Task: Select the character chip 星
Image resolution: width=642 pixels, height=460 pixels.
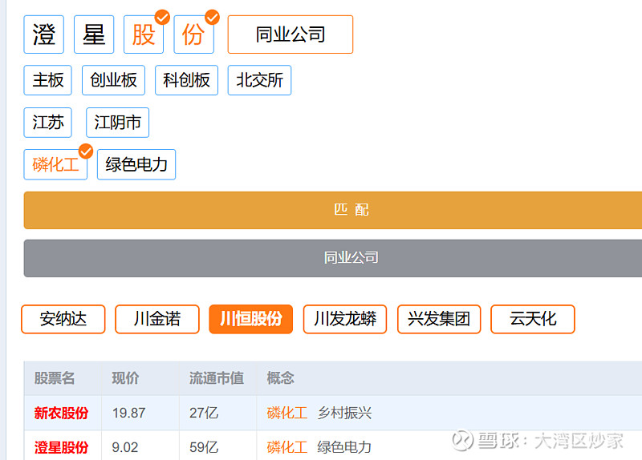Action: [x=94, y=34]
